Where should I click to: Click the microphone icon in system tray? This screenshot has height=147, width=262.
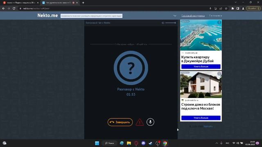point(221,143)
